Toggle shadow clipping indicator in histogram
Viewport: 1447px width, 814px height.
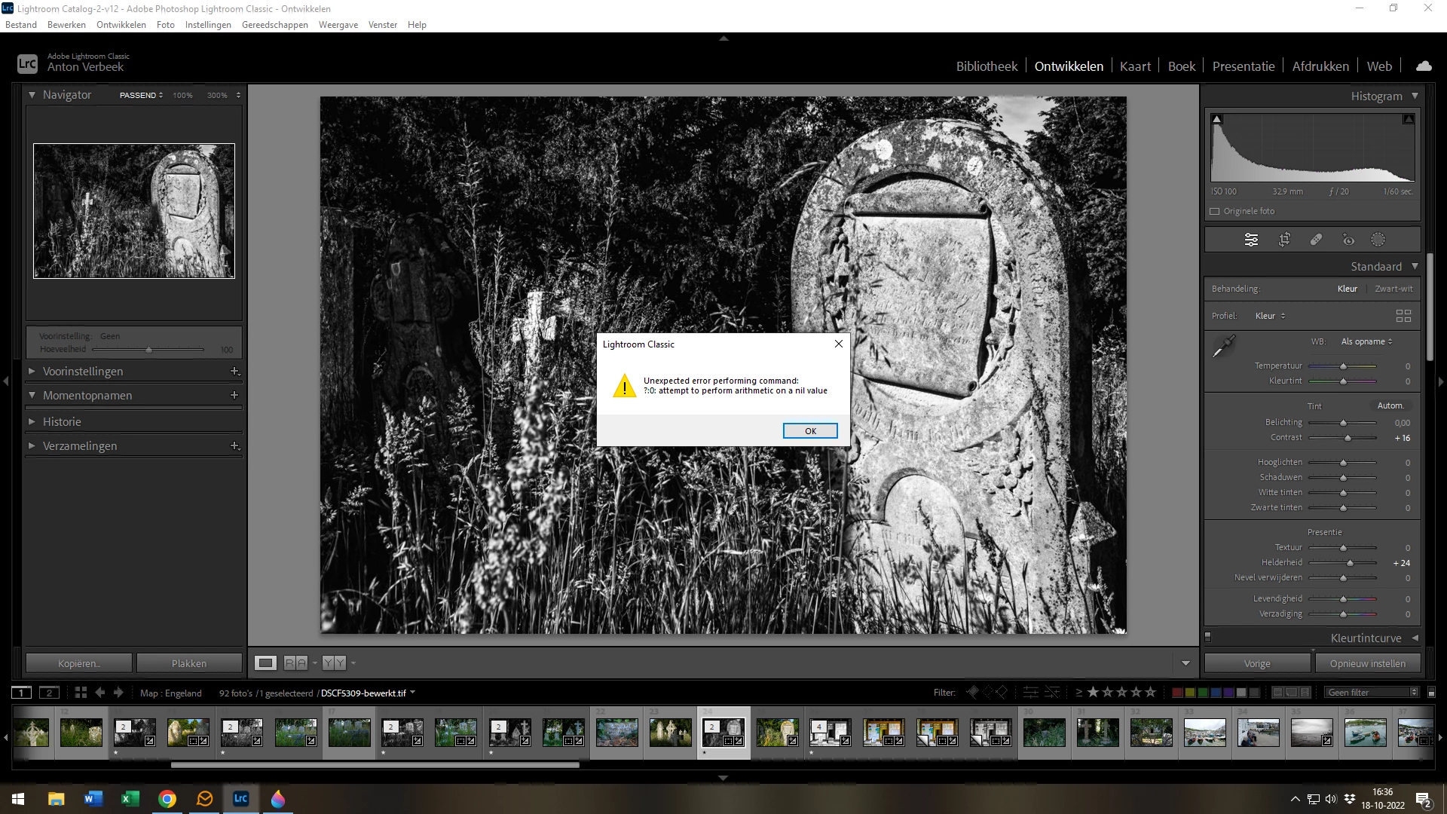[1216, 119]
